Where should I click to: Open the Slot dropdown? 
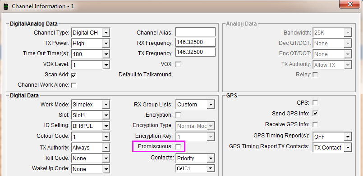91,115
